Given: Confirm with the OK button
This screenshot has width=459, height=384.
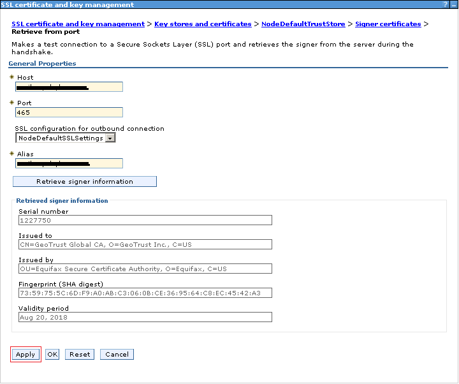Looking at the screenshot, I should coord(52,355).
